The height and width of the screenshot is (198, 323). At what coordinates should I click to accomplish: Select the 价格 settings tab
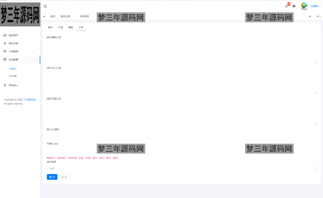click(61, 27)
